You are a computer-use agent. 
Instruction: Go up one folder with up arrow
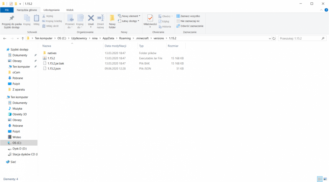point(22,38)
